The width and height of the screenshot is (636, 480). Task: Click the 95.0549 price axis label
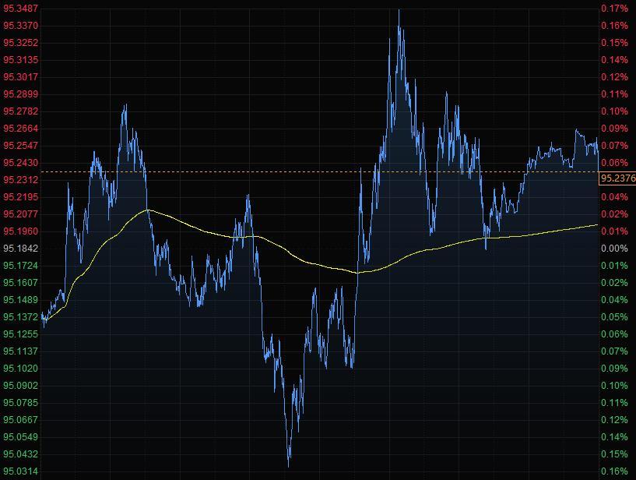pos(21,437)
